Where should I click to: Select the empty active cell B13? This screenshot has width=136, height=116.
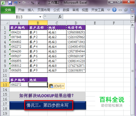(x=38, y=85)
